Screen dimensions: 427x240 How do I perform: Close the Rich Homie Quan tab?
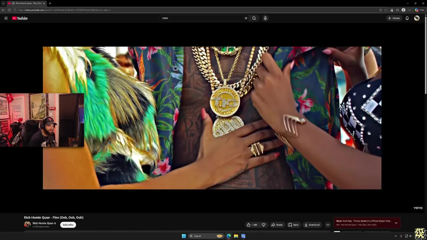[x=44, y=3]
